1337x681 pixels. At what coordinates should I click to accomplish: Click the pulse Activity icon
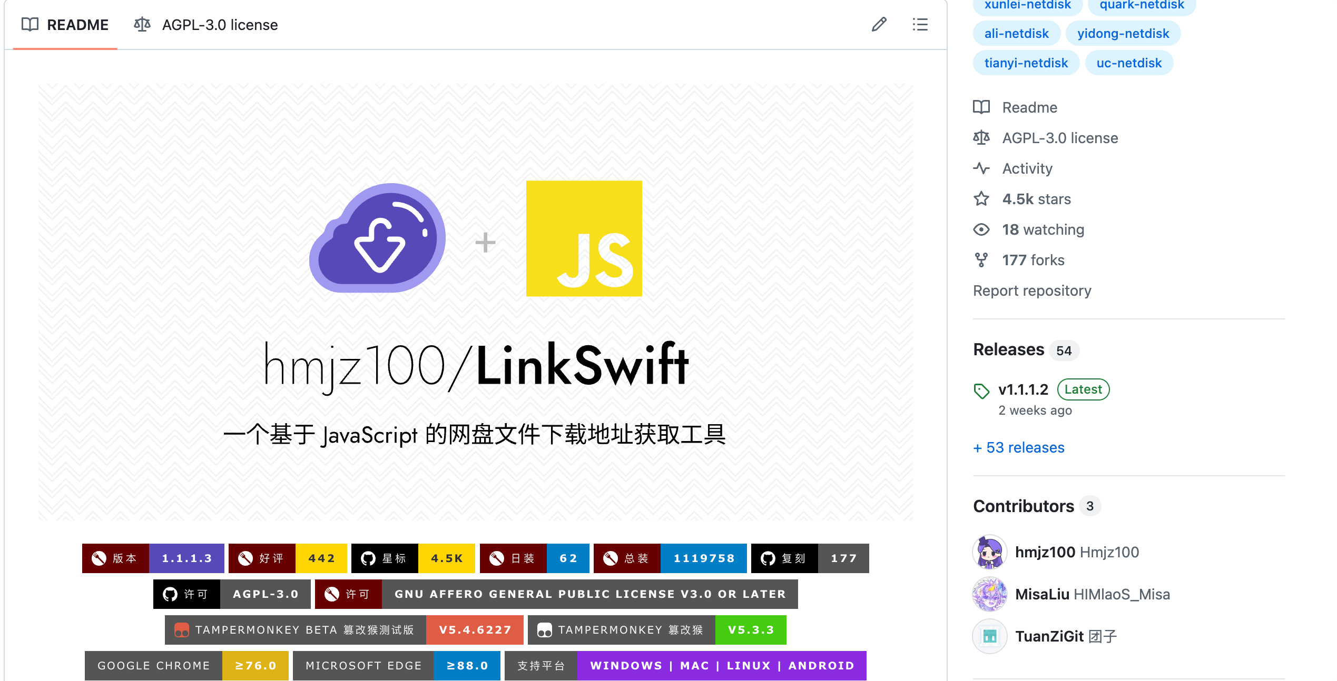click(x=981, y=168)
